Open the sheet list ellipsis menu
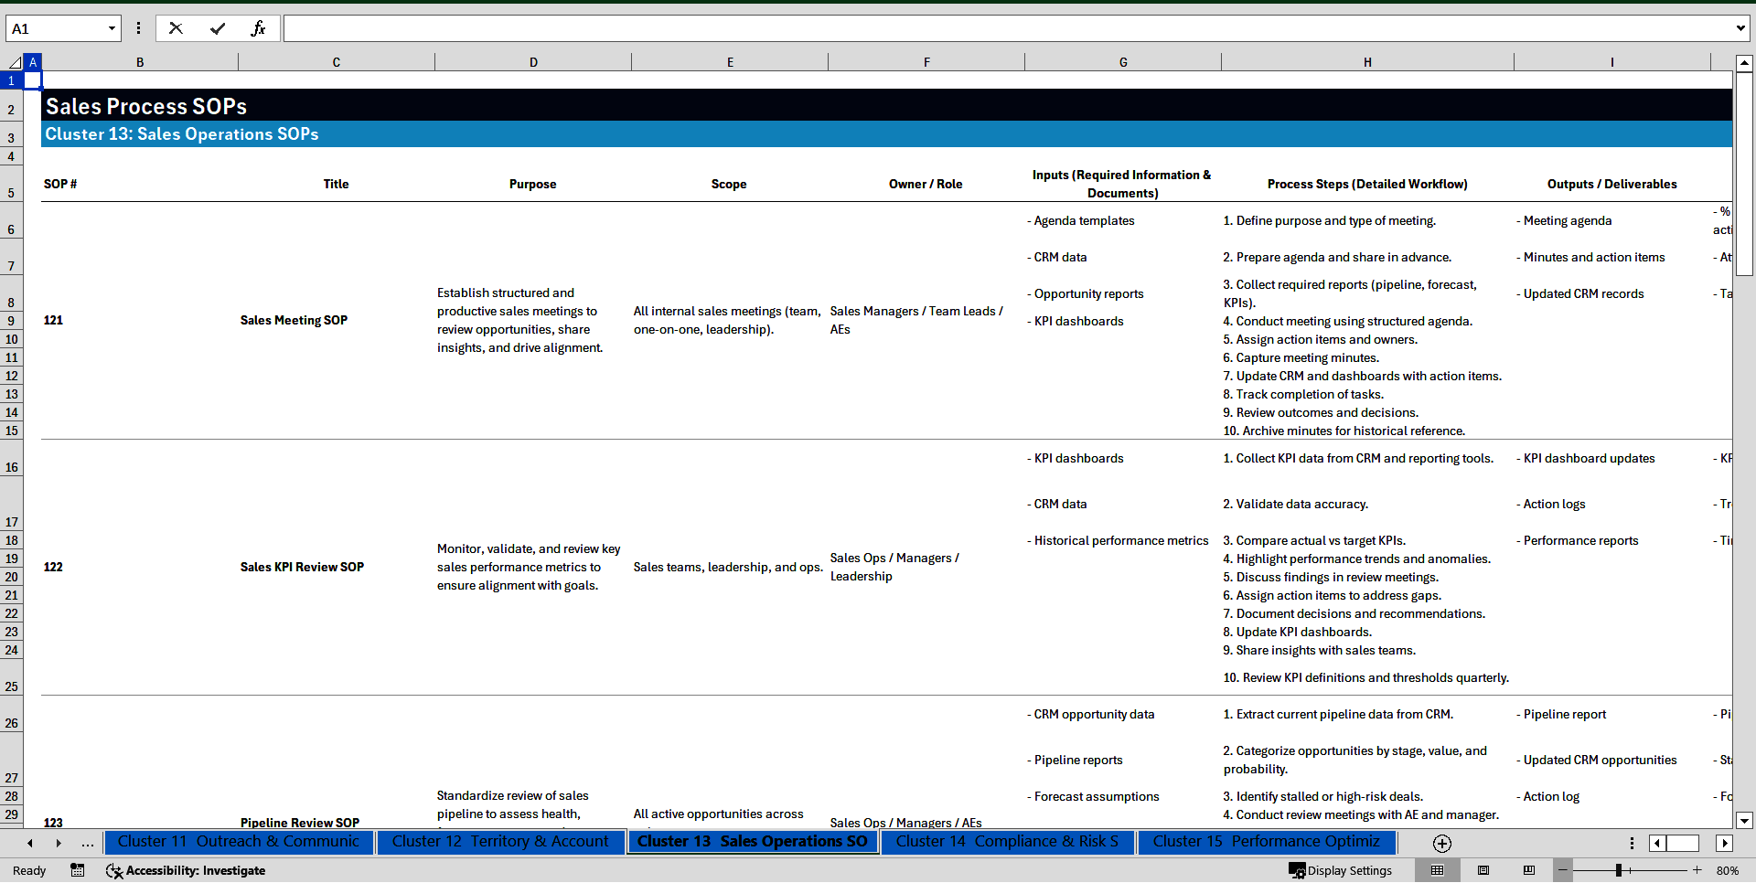Screen dimensions: 1756x883 [x=88, y=844]
